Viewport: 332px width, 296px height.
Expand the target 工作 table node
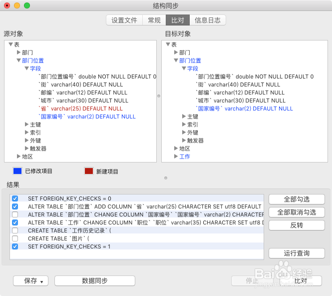coord(176,156)
